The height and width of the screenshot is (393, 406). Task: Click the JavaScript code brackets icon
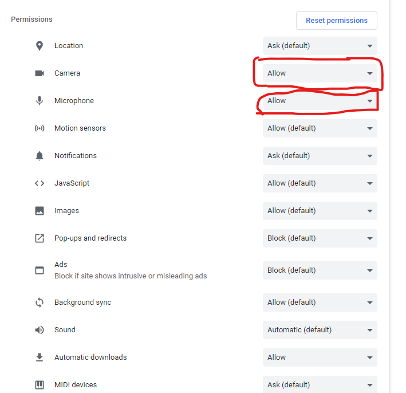coord(40,183)
